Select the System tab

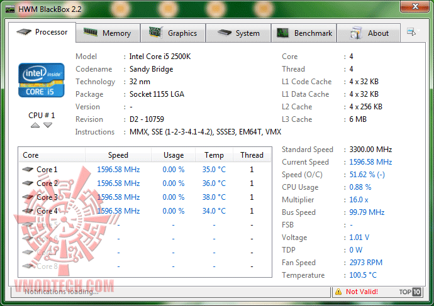click(238, 33)
